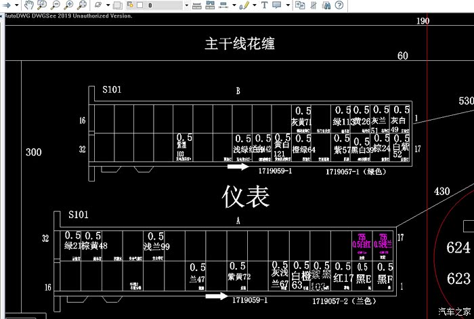Click the compare drawings icon
The height and width of the screenshot is (319, 474).
click(299, 5)
